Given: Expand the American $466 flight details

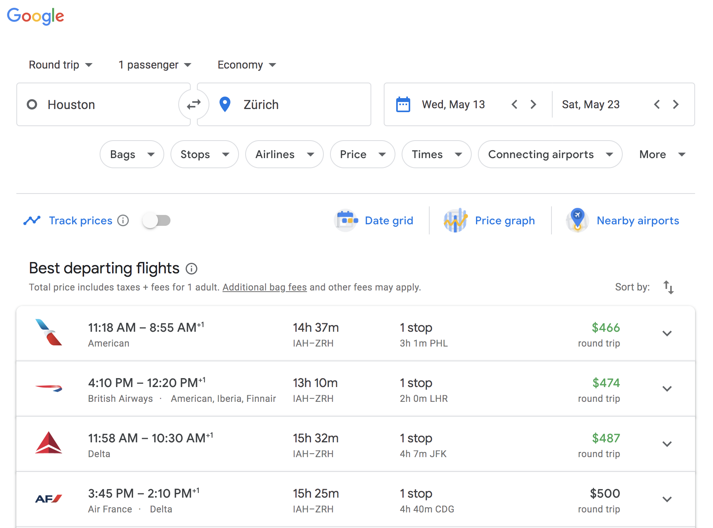Looking at the screenshot, I should 667,334.
